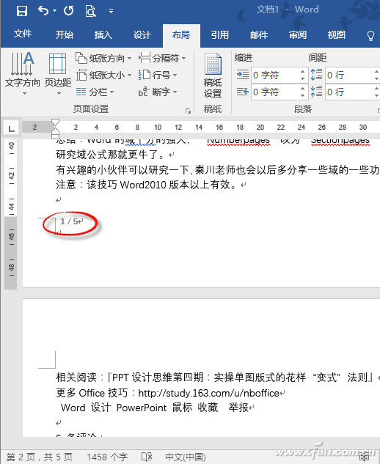Click the left indent square marker on ruler
Viewport: 380px width, 464px height.
click(x=55, y=136)
